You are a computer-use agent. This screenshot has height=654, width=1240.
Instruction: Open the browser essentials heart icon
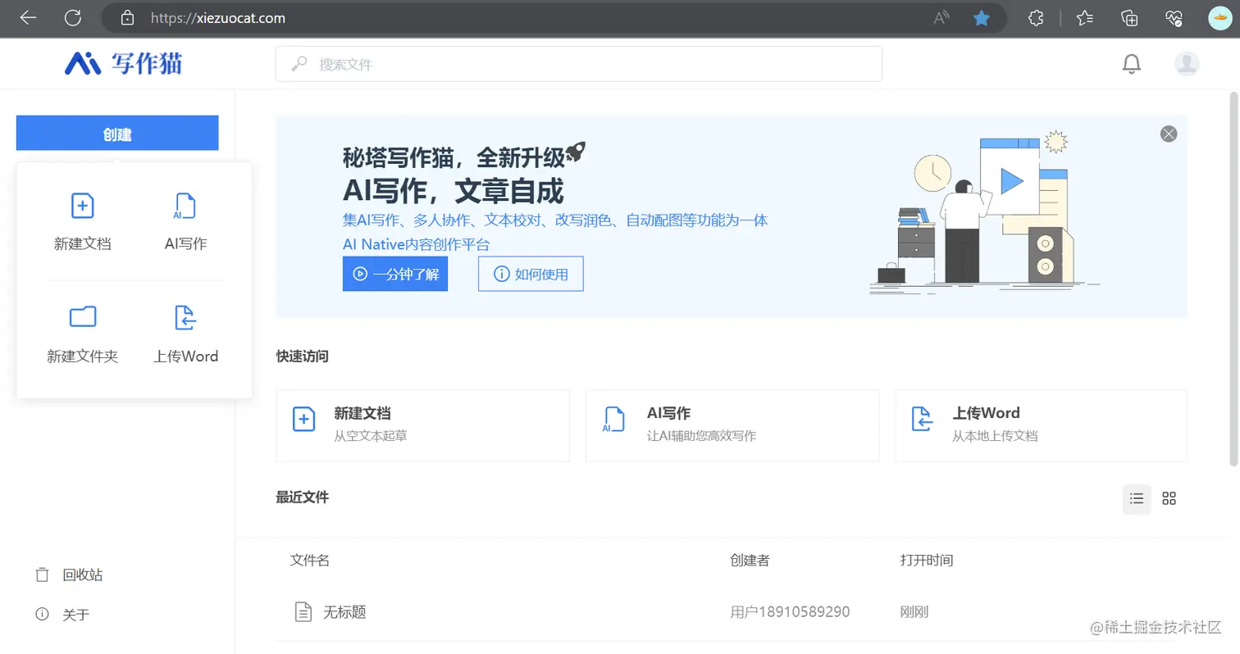(x=1174, y=18)
